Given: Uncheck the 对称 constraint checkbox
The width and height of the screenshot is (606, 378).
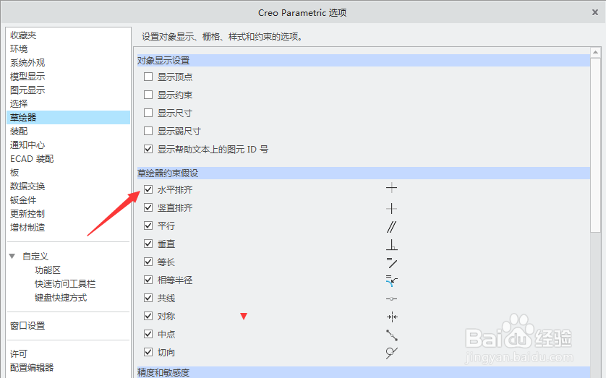Looking at the screenshot, I should 148,316.
